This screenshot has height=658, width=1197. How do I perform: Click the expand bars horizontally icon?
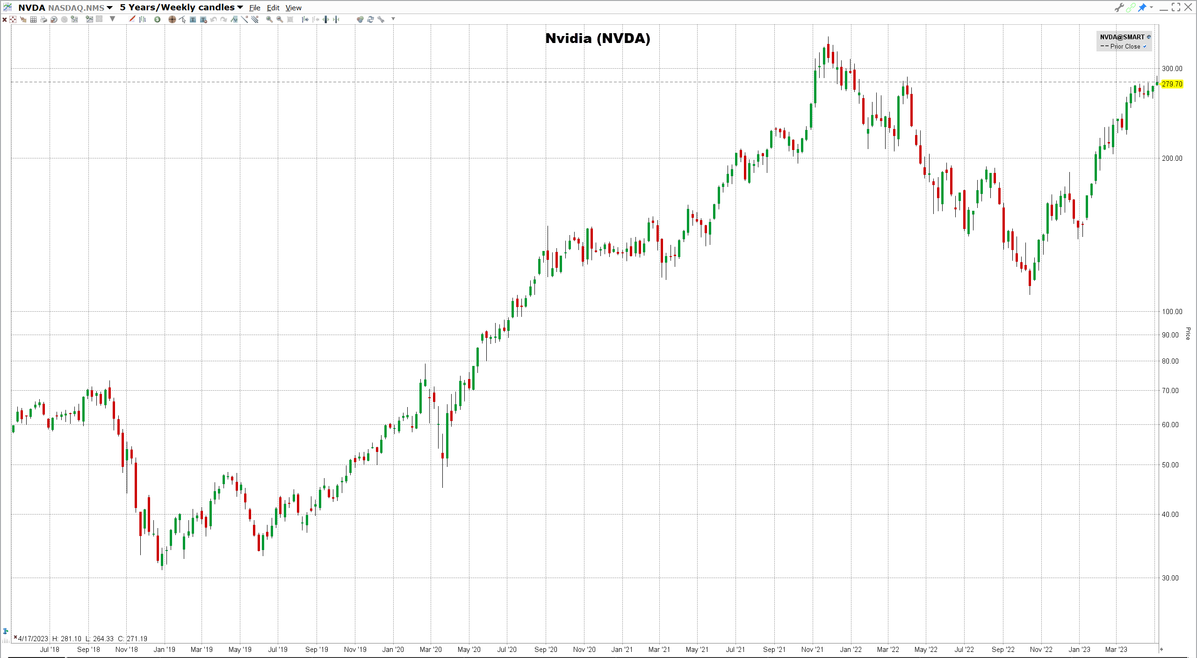(325, 19)
